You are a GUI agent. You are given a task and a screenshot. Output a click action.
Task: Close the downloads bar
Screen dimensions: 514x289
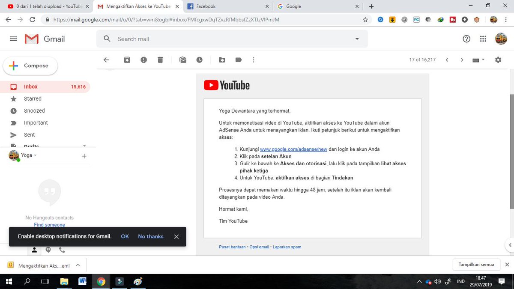[x=507, y=265]
